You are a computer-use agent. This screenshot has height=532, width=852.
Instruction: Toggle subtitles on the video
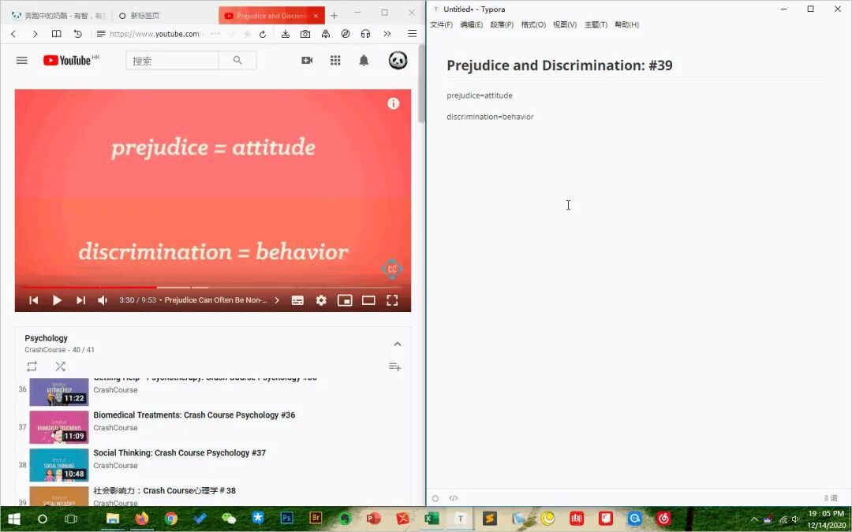297,300
